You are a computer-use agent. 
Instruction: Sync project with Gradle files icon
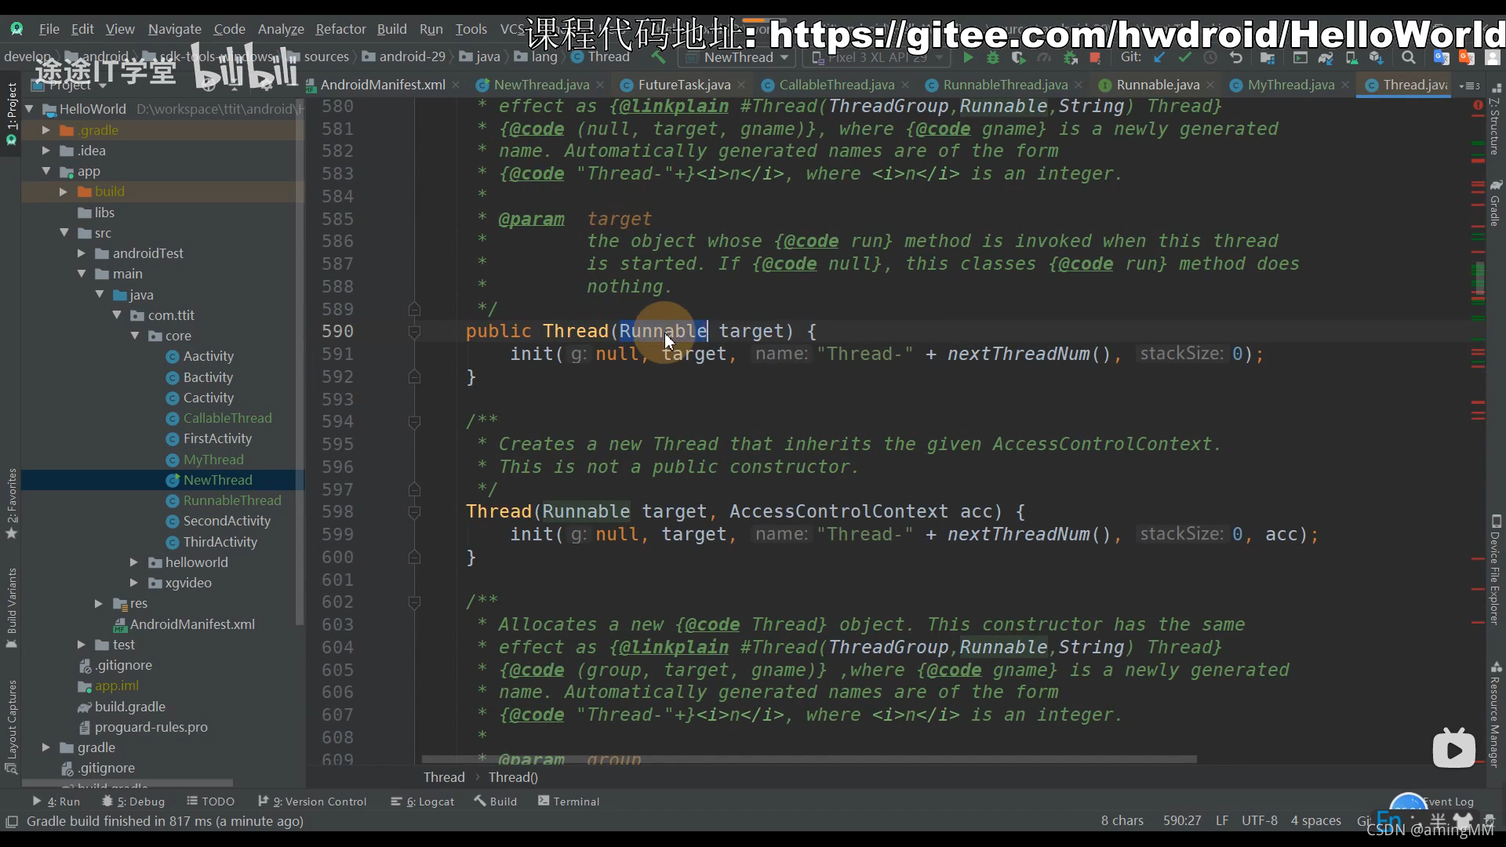tap(1326, 57)
